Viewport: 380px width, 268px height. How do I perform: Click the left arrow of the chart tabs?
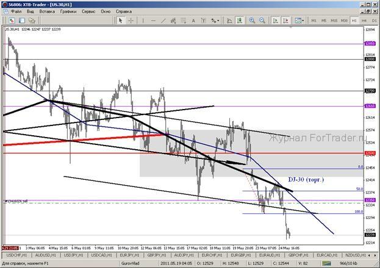(369, 255)
